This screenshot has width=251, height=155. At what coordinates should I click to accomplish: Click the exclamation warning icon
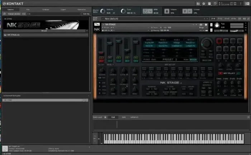[241, 4]
